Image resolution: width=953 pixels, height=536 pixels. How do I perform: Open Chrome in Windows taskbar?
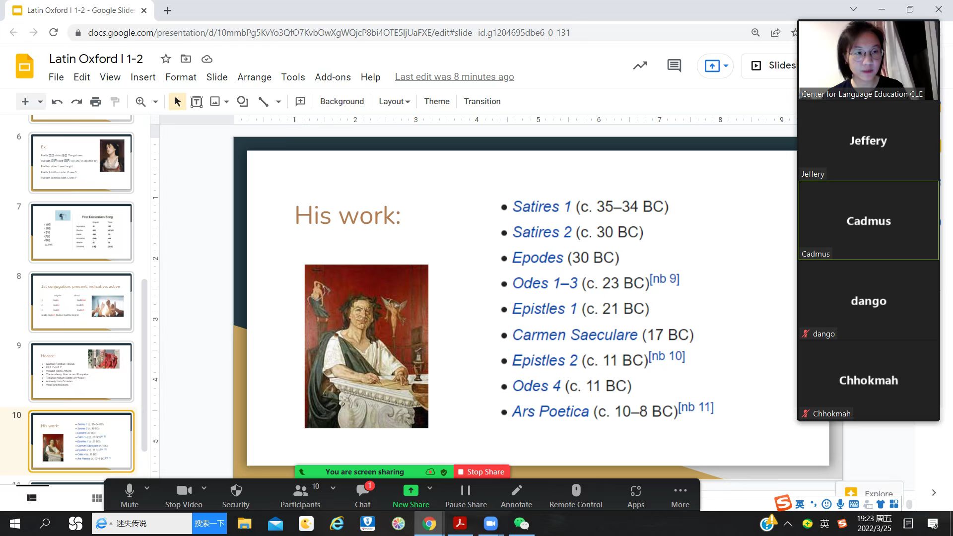tap(429, 524)
